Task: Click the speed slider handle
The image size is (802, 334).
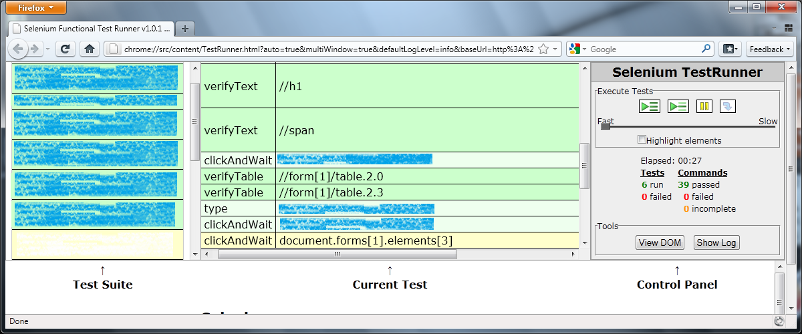Action: [606, 126]
